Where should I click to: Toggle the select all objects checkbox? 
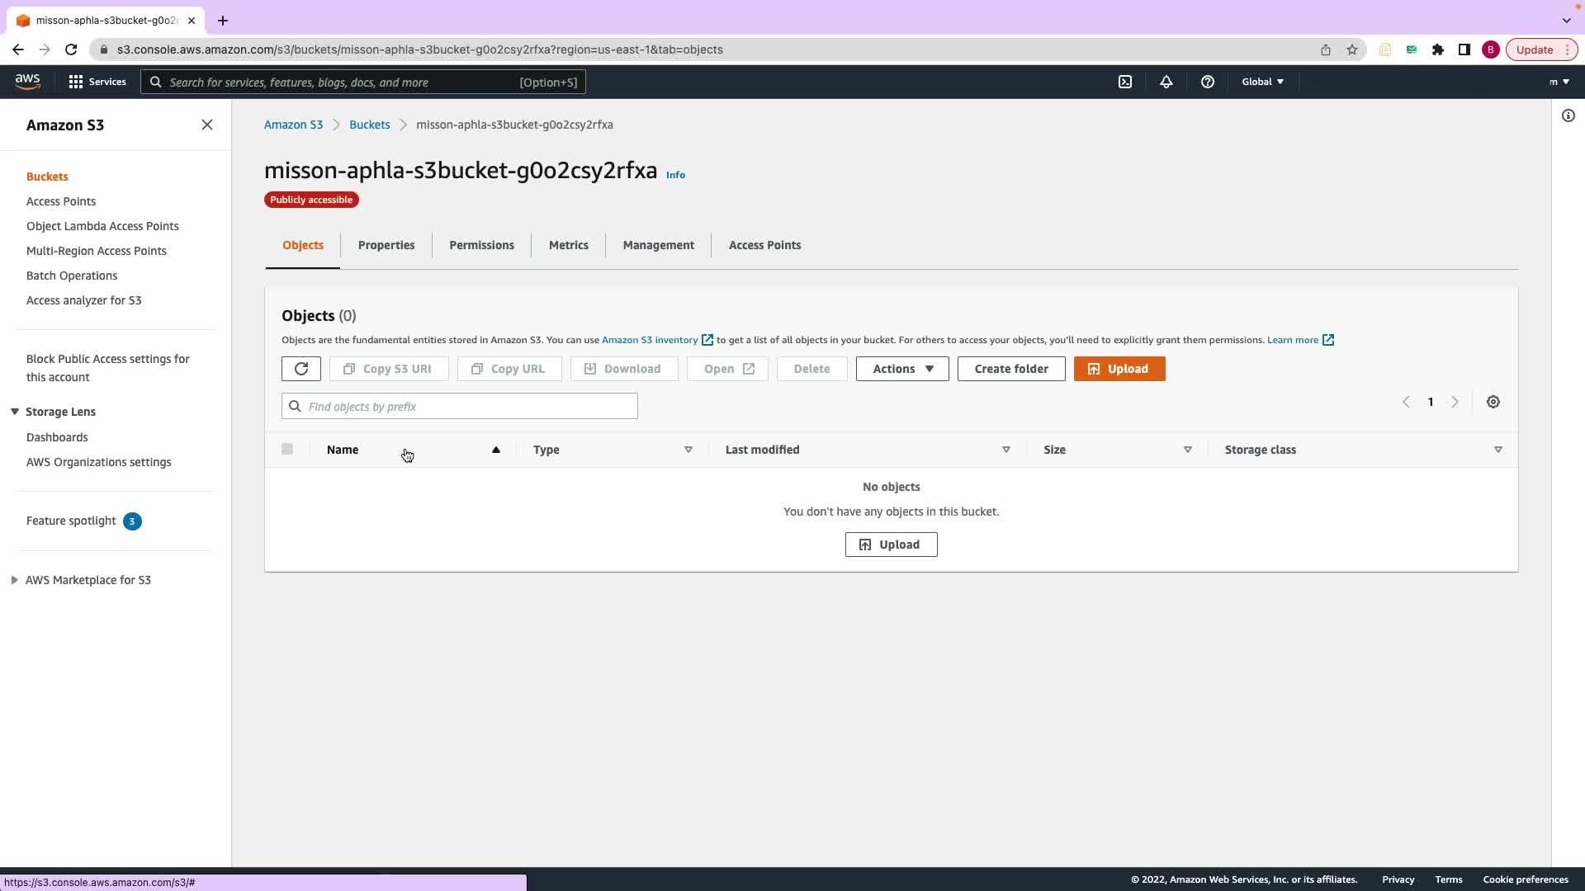(x=287, y=450)
